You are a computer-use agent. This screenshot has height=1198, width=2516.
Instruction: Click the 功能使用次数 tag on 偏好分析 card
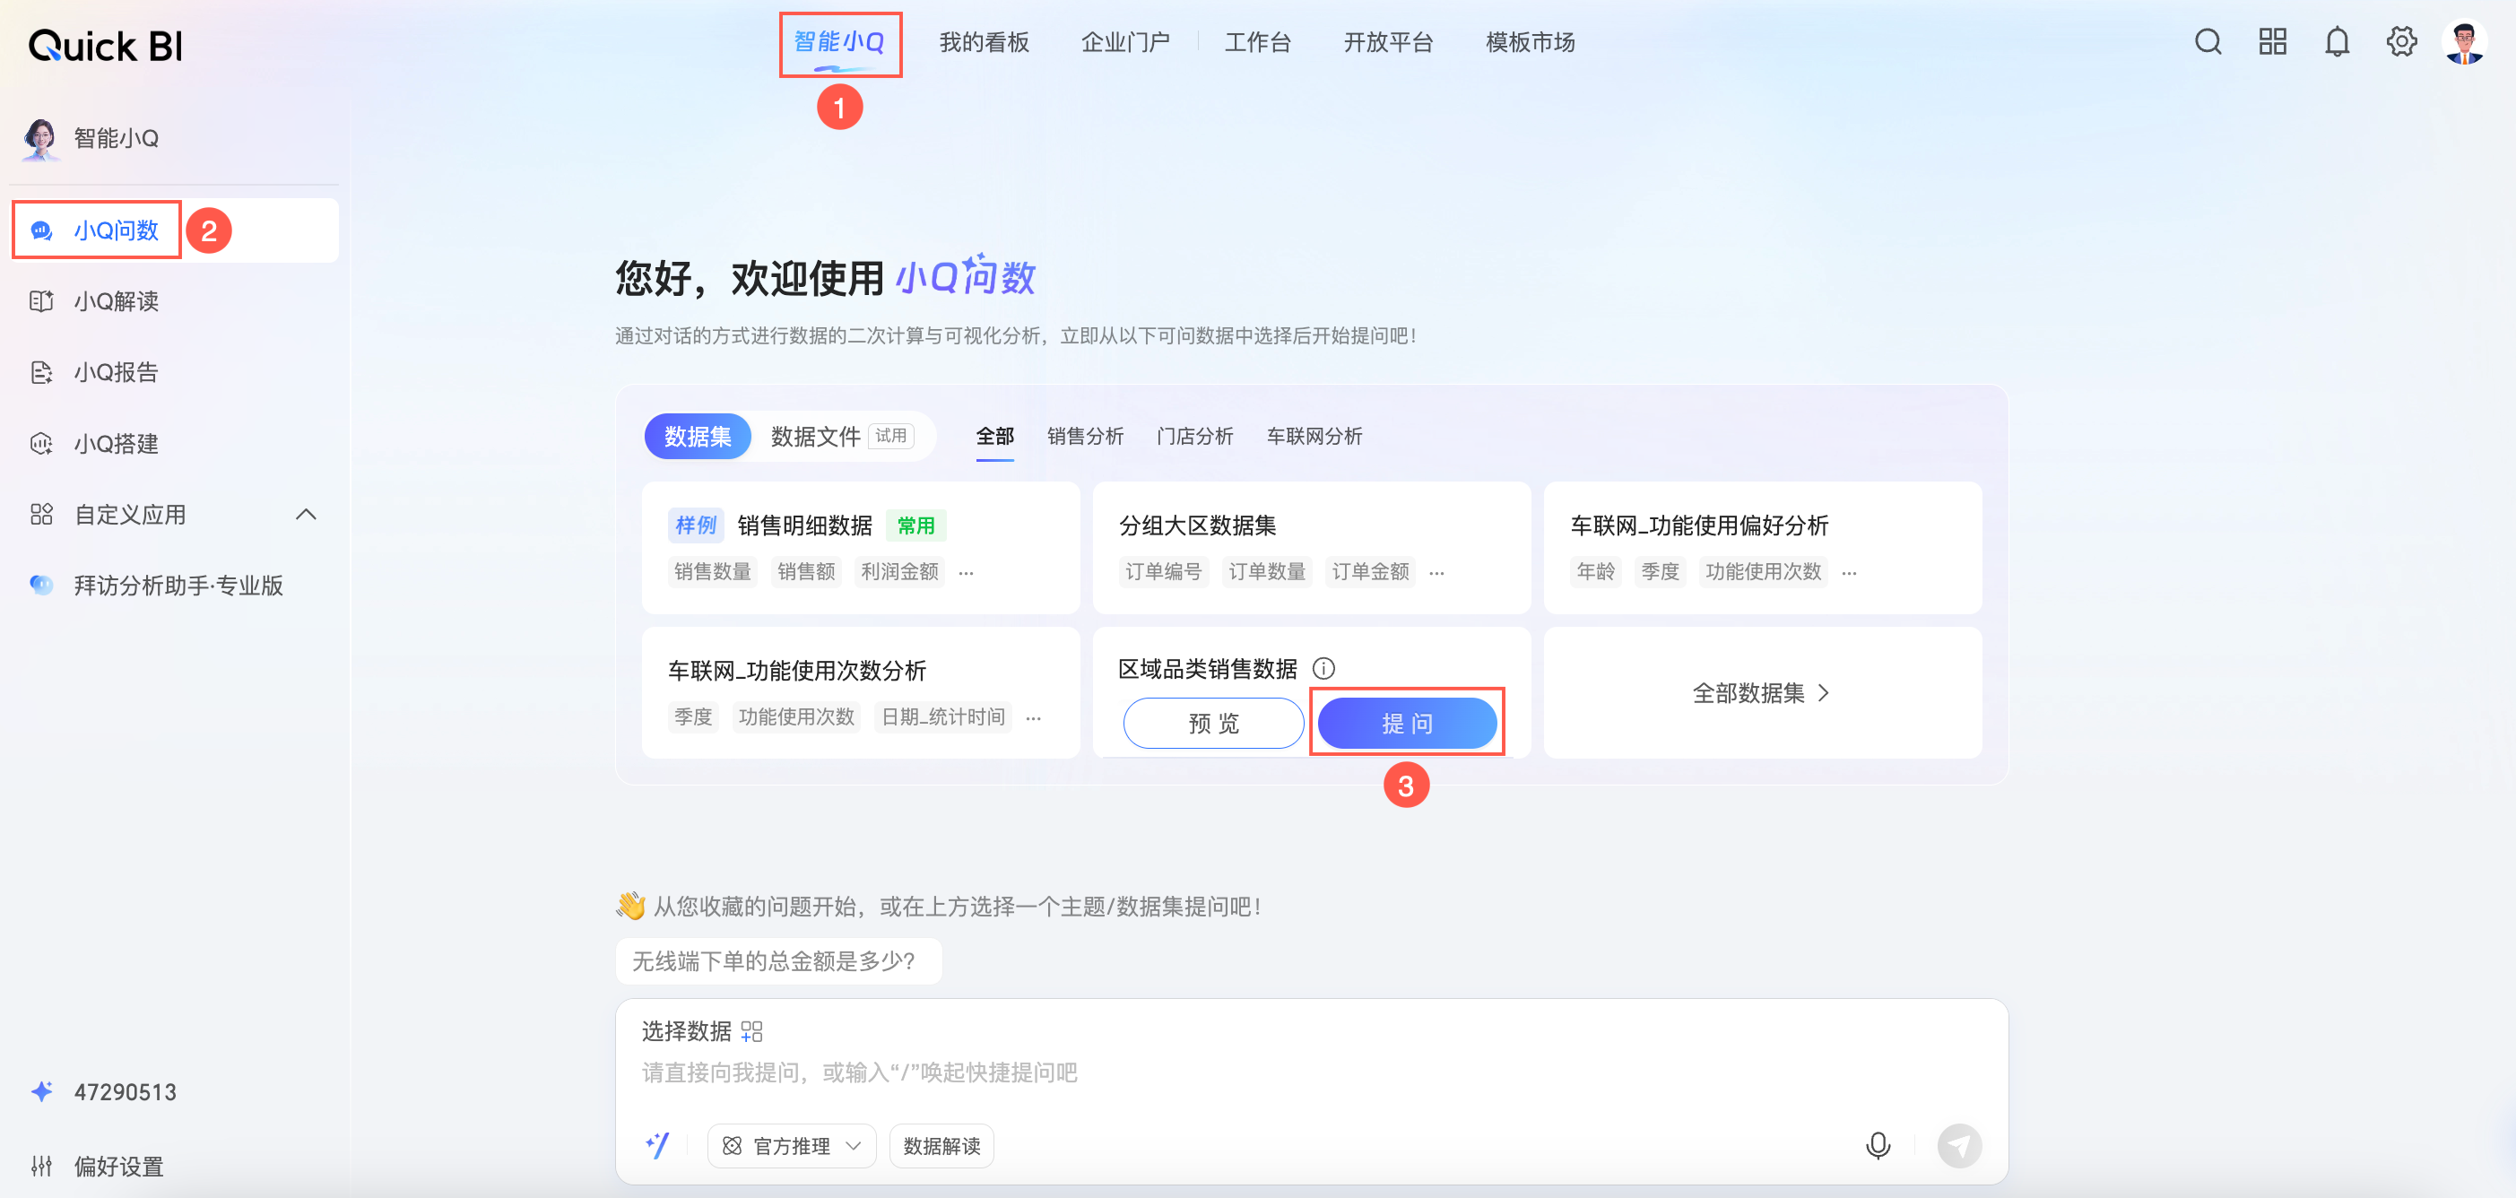1763,571
